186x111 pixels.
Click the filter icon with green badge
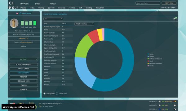pos(175,18)
